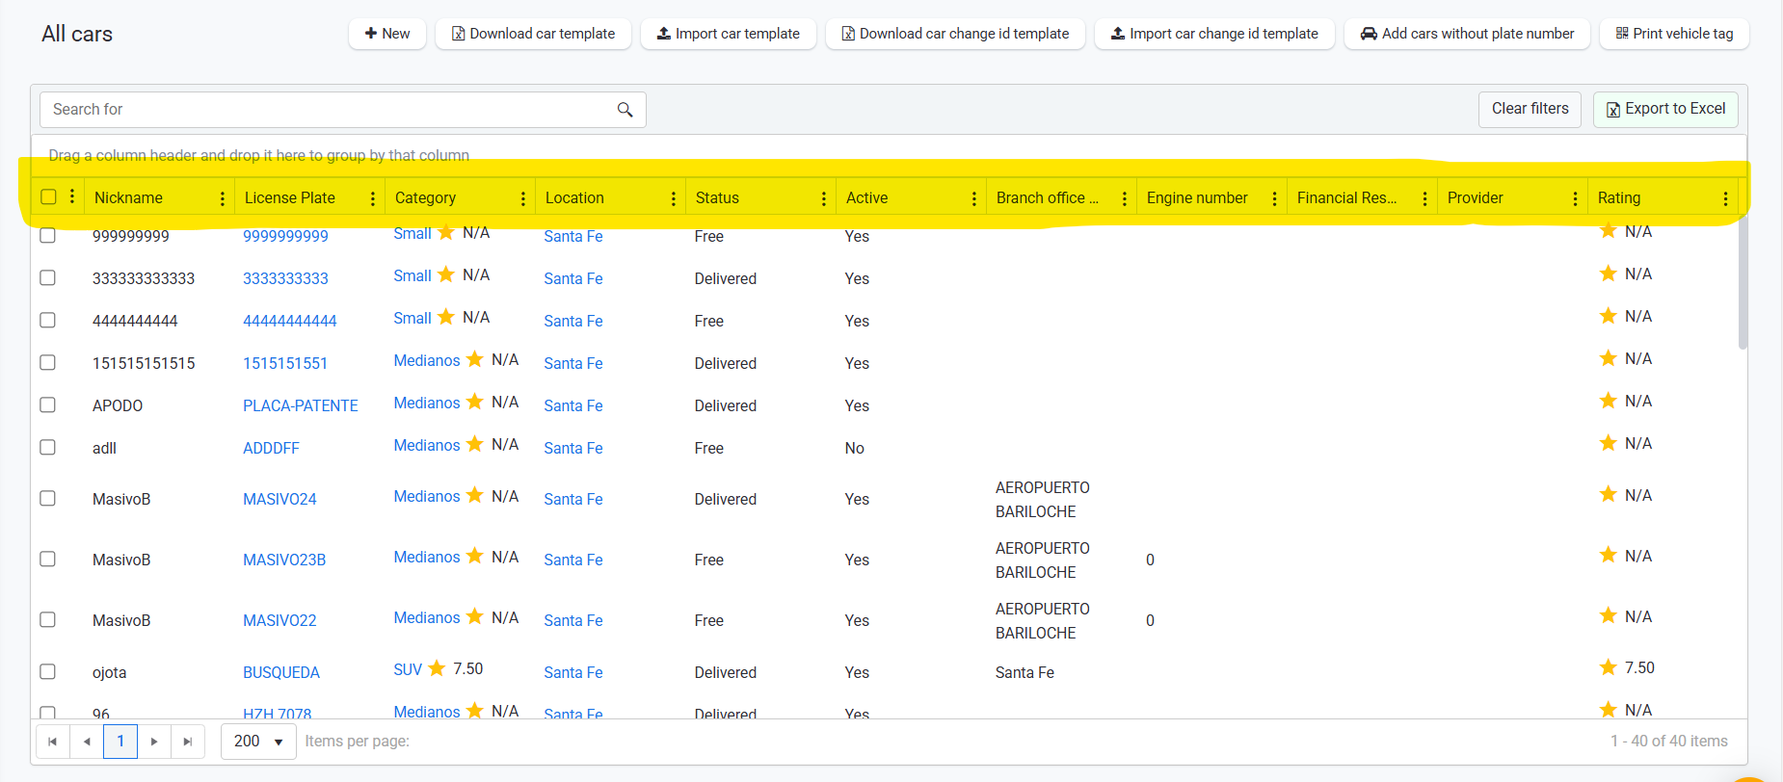
Task: Check the 4444444444 row checkbox
Action: (47, 320)
